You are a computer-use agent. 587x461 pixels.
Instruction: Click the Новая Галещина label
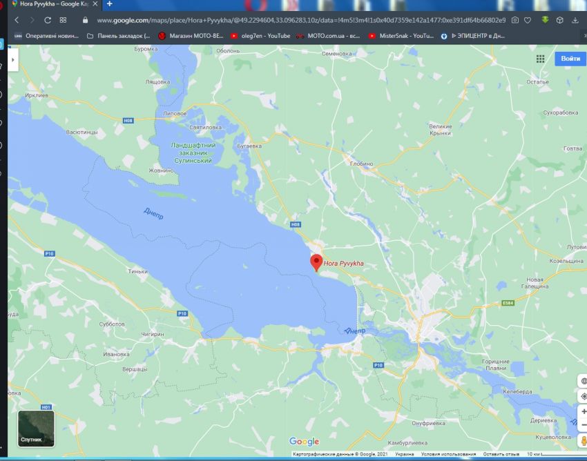coord(535,283)
